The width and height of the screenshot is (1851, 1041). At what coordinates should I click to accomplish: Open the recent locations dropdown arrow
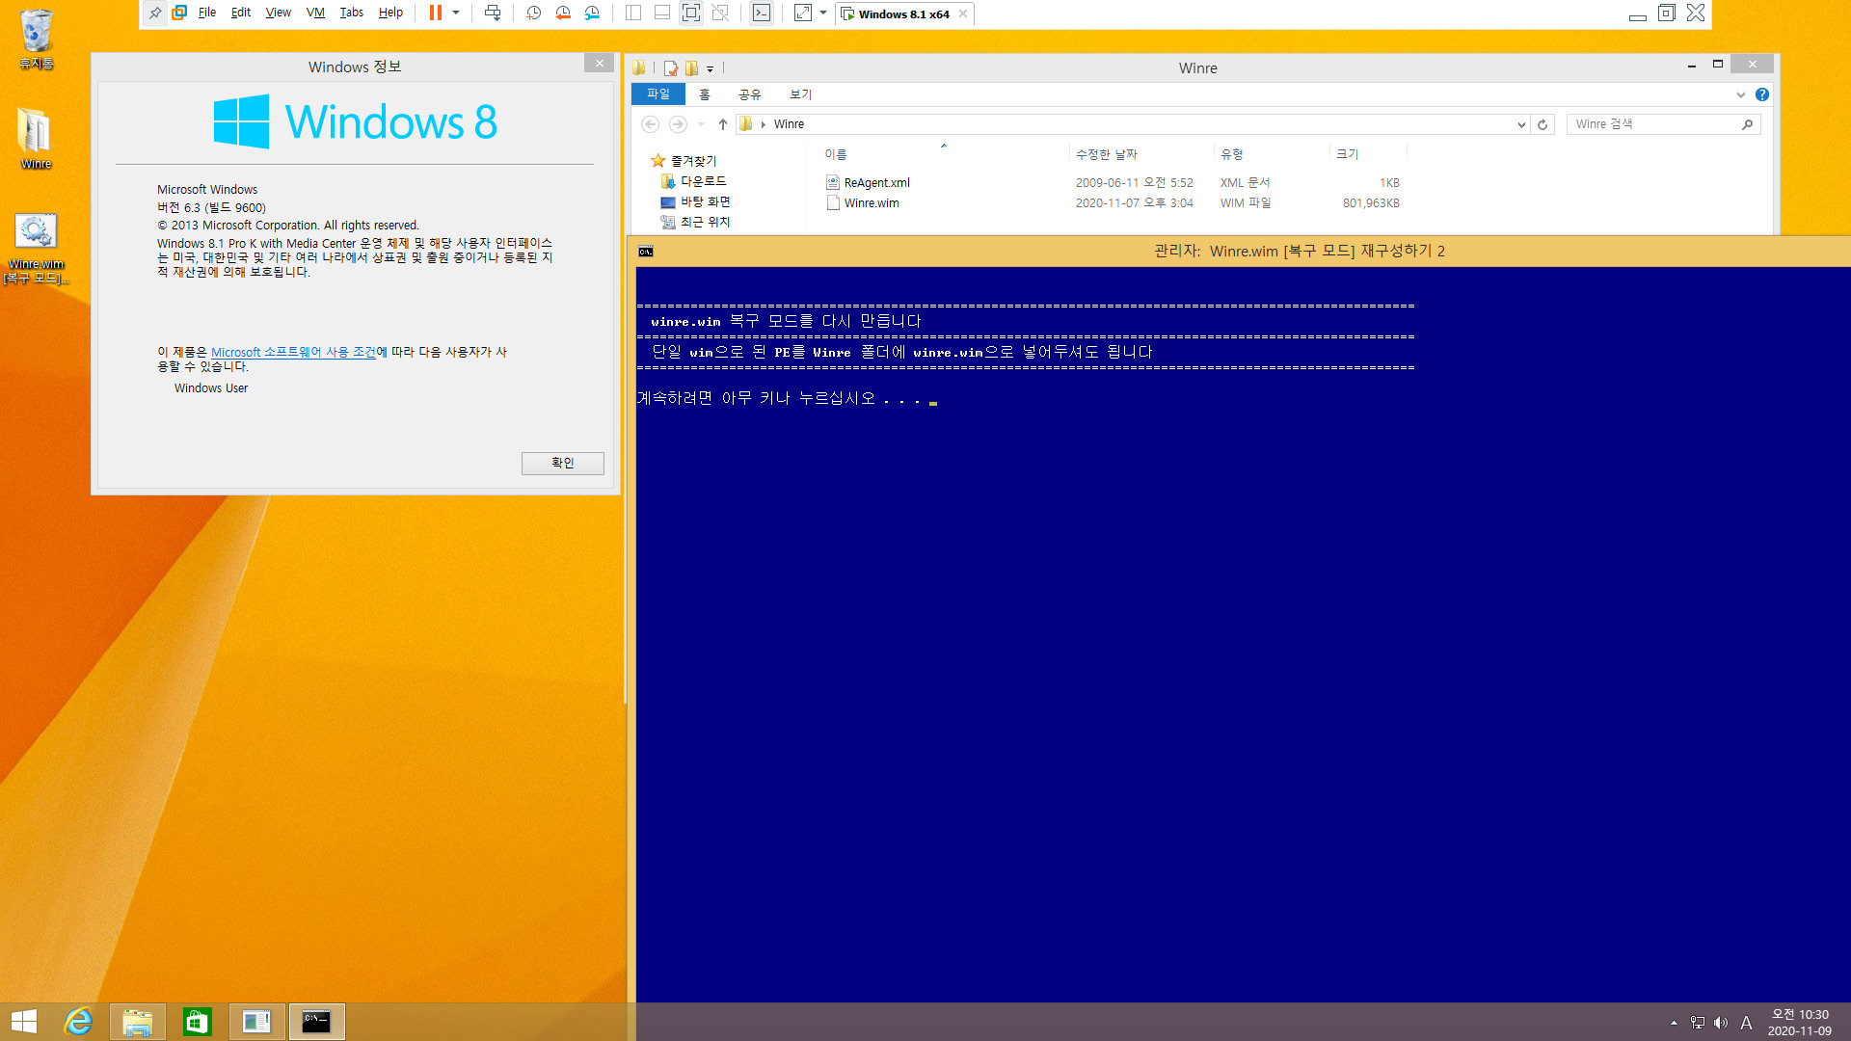coord(701,124)
